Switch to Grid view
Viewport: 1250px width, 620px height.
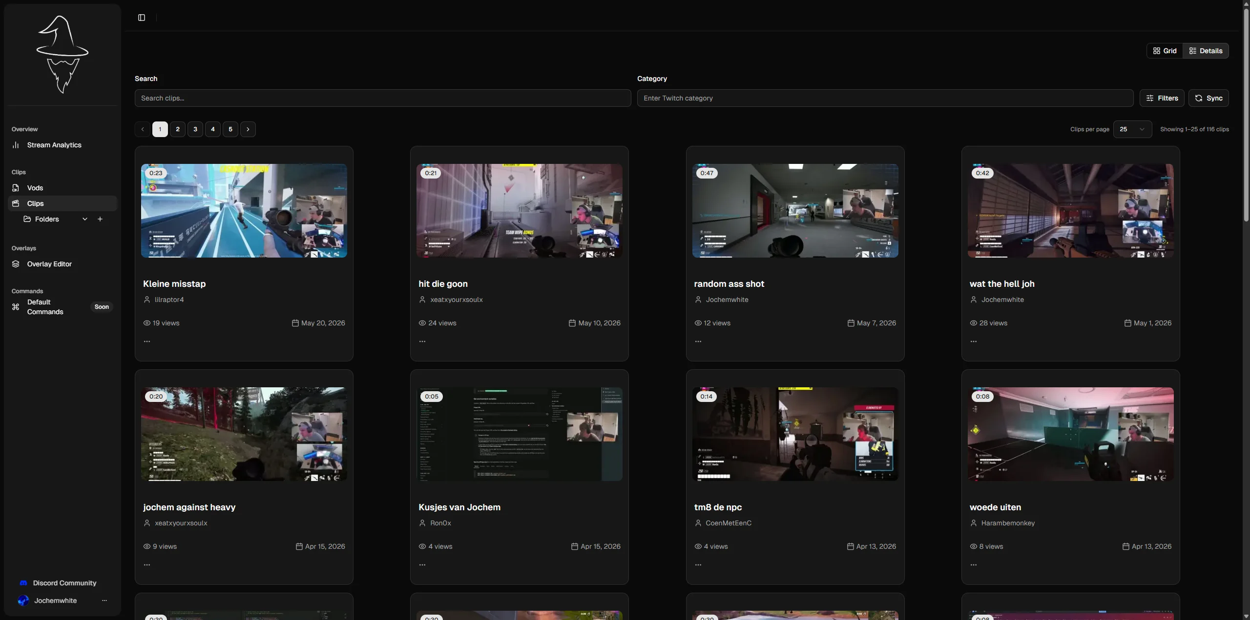coord(1165,51)
